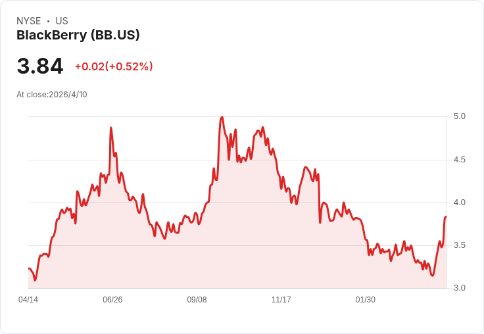Select the 01/30 date on x-axis
Viewport: 484px width, 334px height.
click(366, 299)
